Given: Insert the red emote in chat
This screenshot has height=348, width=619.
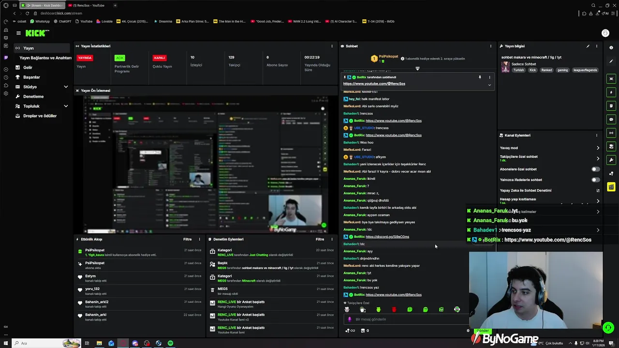Looking at the screenshot, I should [x=394, y=309].
